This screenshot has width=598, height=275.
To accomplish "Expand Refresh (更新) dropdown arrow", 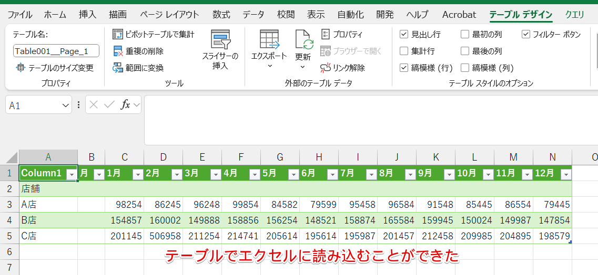I will [x=303, y=67].
